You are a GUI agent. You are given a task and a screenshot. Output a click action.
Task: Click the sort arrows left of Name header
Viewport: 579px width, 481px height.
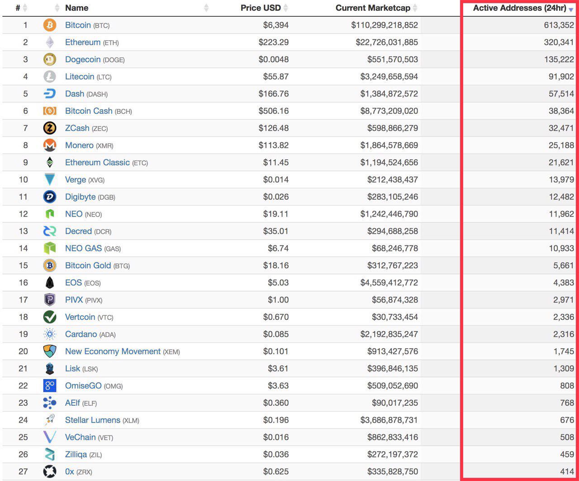point(57,8)
